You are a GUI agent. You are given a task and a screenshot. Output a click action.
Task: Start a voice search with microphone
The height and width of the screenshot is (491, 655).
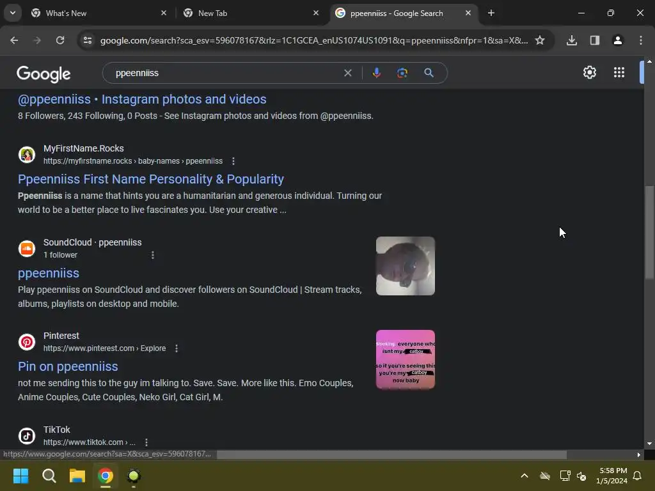click(376, 73)
